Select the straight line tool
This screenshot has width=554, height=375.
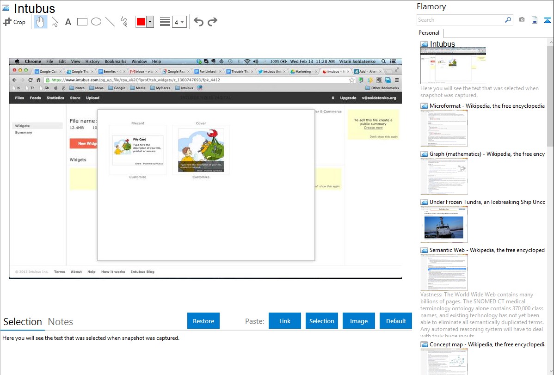coord(110,22)
